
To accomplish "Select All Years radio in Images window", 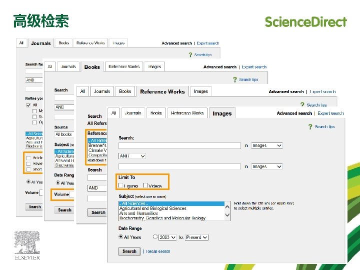I will pos(121,236).
